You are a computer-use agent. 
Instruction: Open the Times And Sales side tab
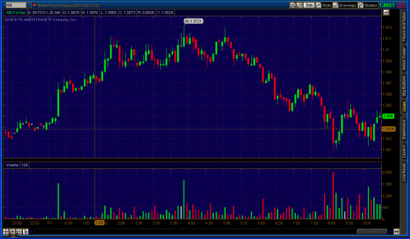404,27
